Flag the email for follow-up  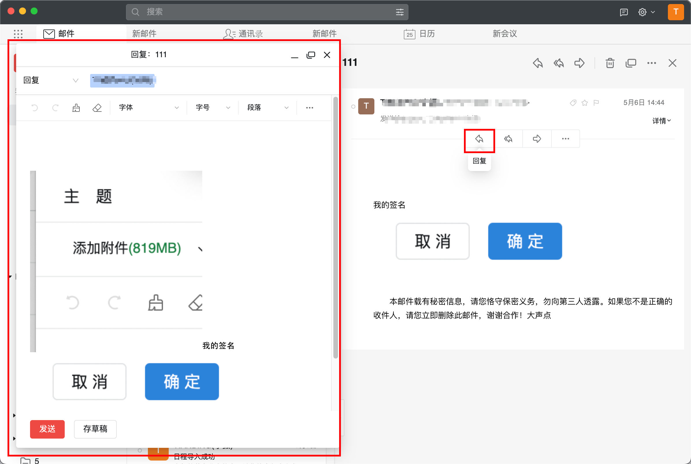596,103
